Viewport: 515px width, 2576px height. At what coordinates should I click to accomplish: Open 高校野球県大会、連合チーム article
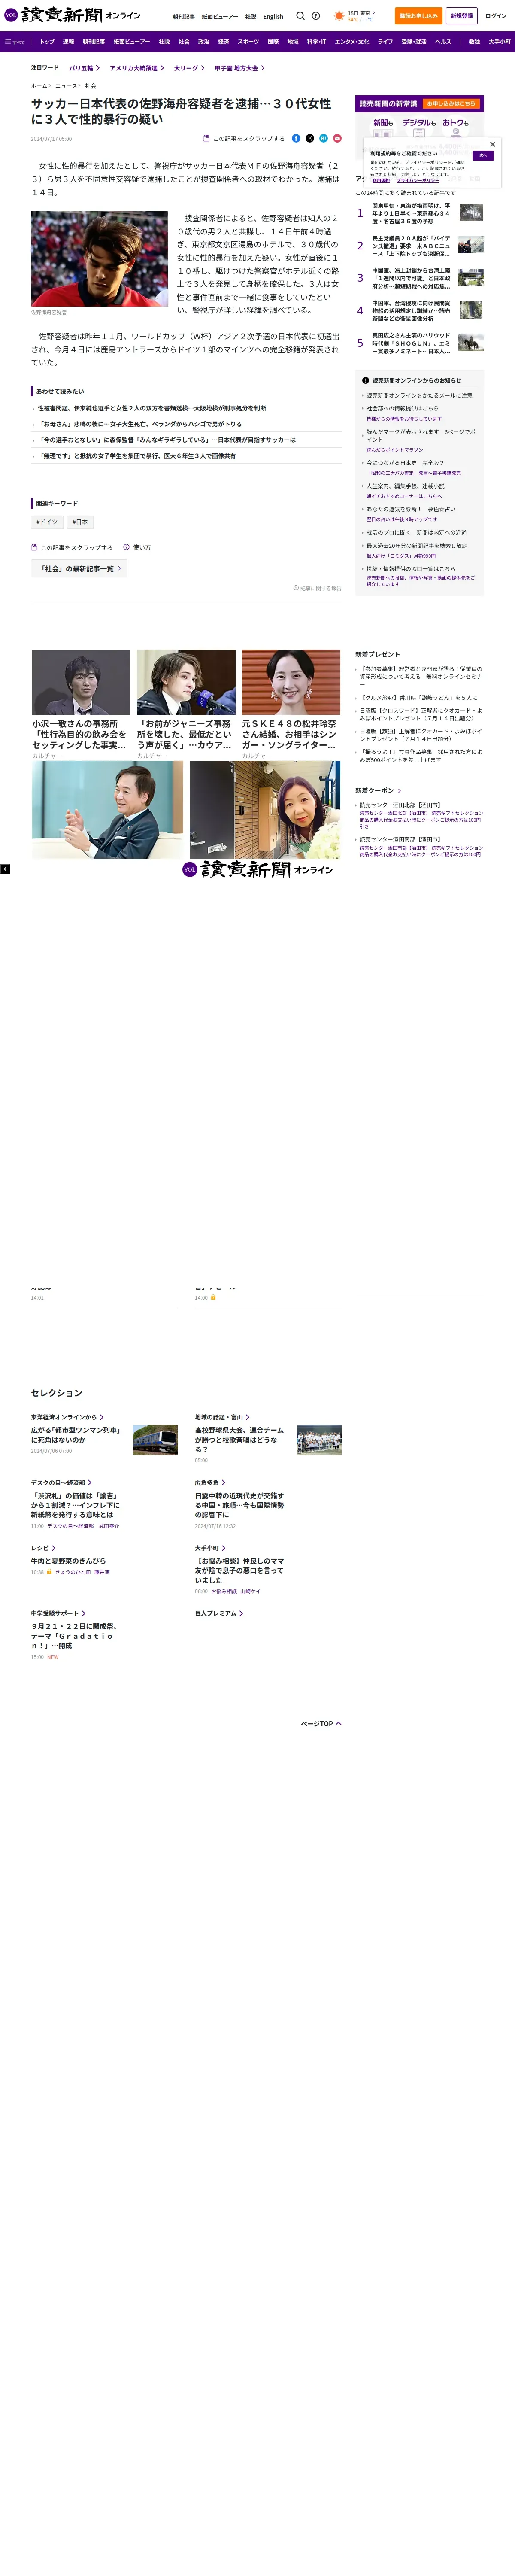point(240,1439)
